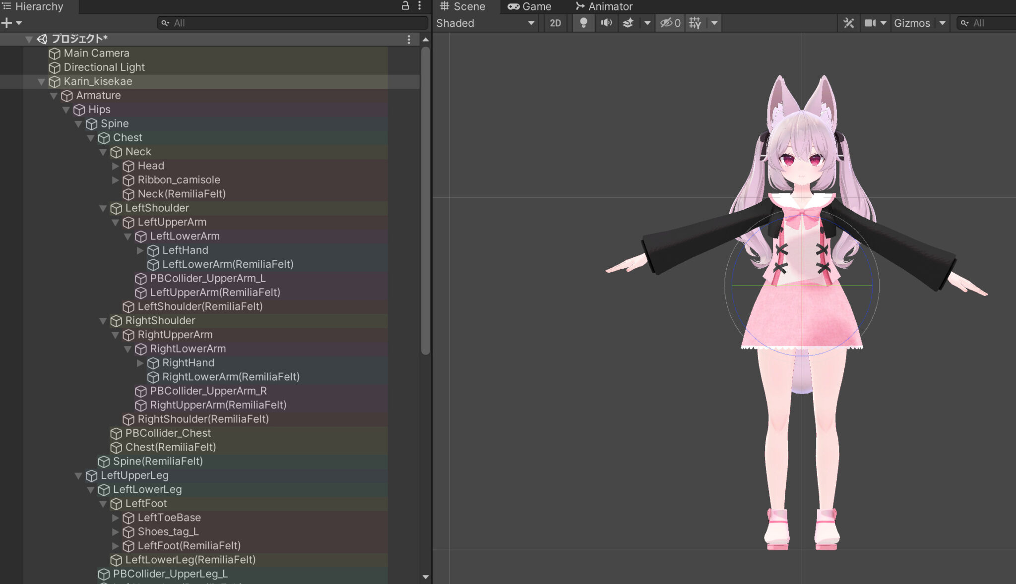Screen dimensions: 1016x584
Task: Select the Karin_kisekae object in Hierarchy
Action: click(x=98, y=81)
